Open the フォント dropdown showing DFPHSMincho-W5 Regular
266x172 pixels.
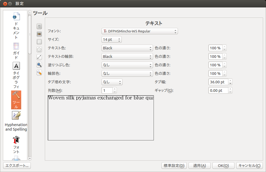139,31
